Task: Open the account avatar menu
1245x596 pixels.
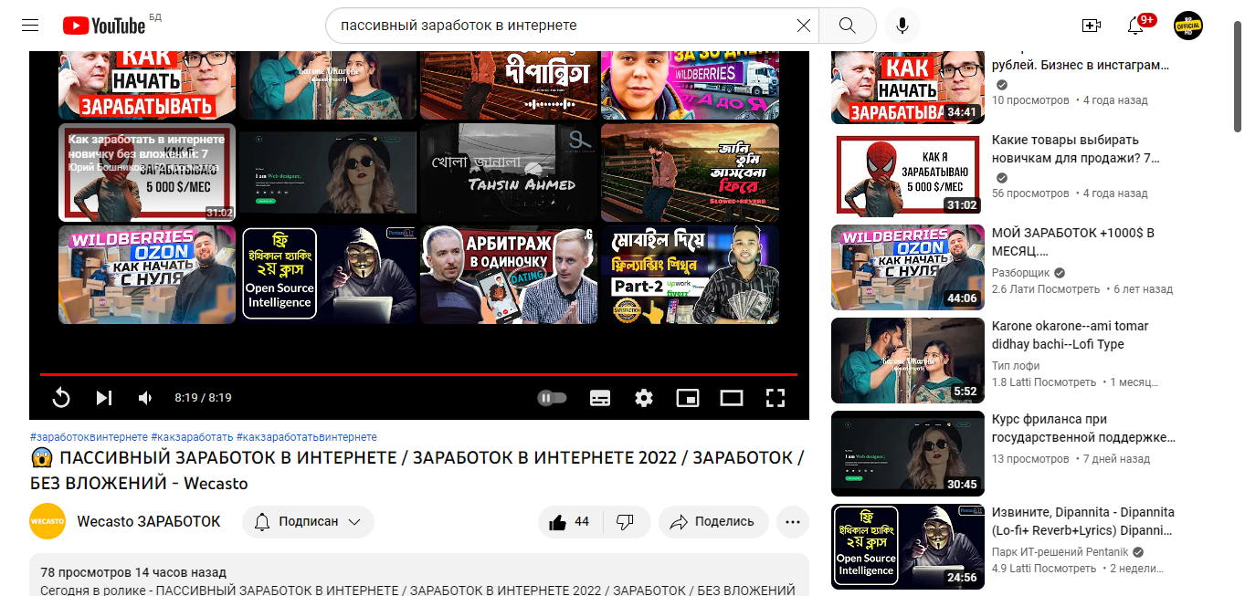Action: tap(1188, 26)
